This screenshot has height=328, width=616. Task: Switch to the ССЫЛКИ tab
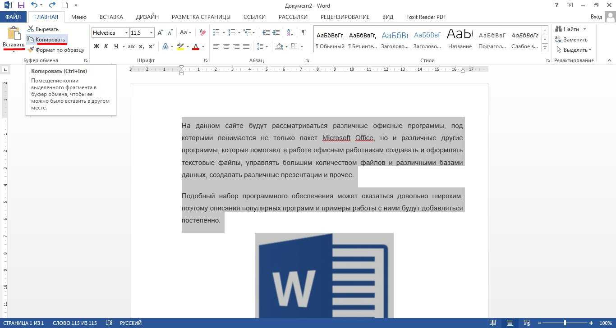254,17
